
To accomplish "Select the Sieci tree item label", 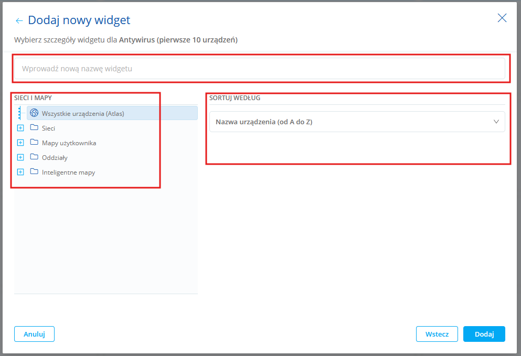I will tap(49, 128).
